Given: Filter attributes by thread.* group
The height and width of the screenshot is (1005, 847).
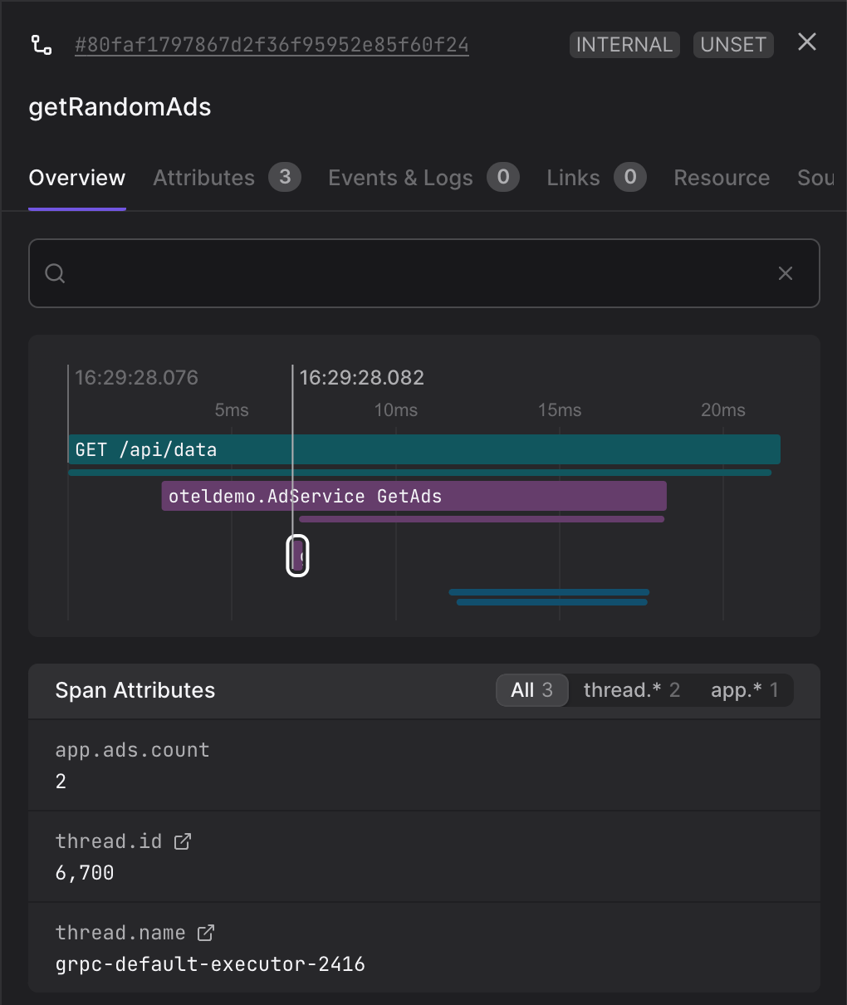Looking at the screenshot, I should (x=631, y=690).
